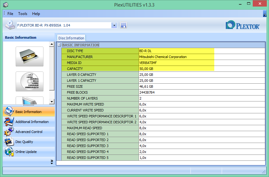Open the Help menu
The image size is (269, 177).
[36, 14]
